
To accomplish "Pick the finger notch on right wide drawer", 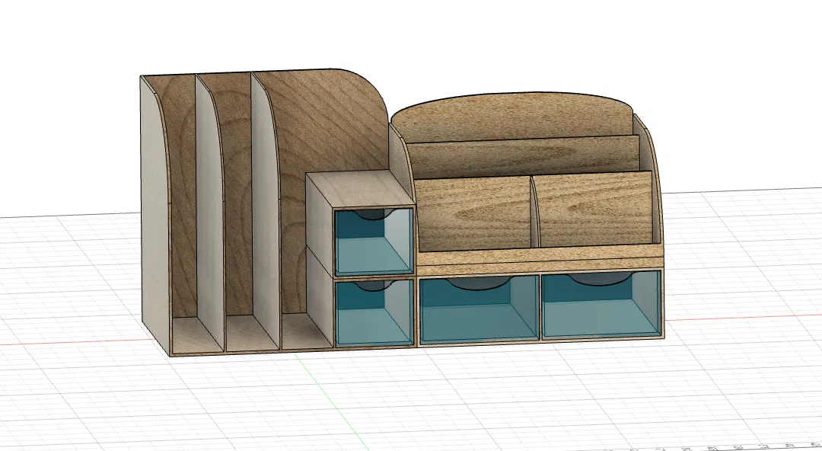I will 601,280.
